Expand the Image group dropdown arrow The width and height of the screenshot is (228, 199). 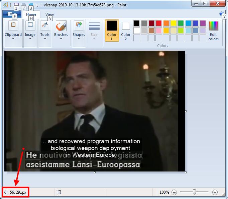(30, 39)
